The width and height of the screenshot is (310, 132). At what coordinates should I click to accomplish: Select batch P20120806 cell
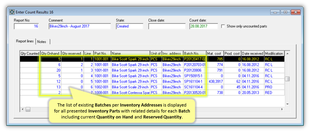194,70
